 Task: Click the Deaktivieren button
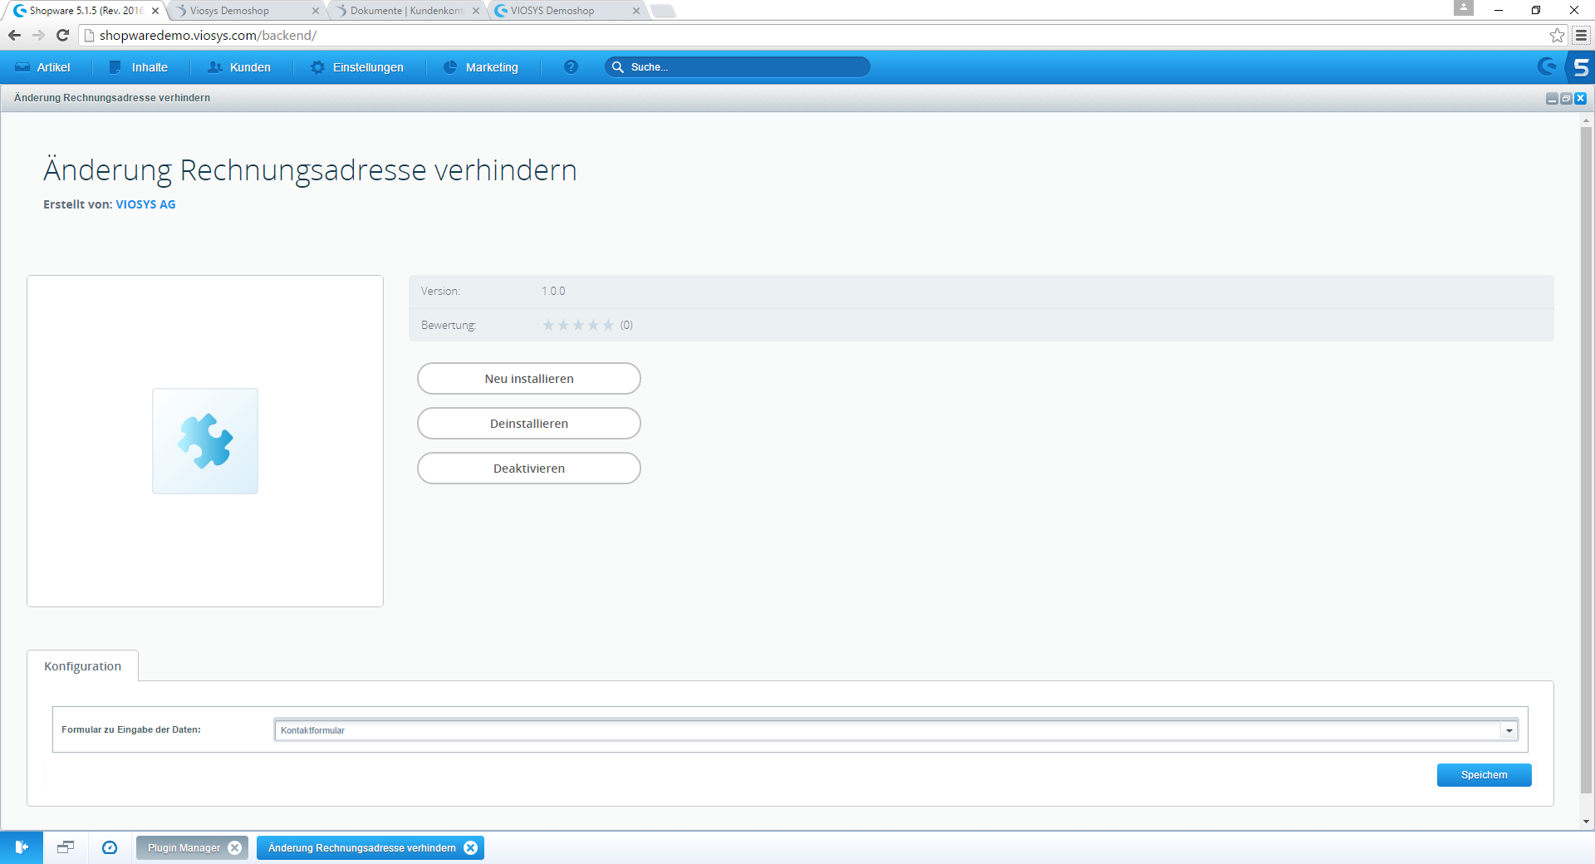(x=529, y=469)
